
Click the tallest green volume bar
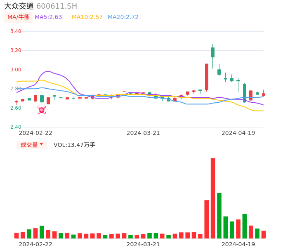pyautogui.click(x=219, y=216)
